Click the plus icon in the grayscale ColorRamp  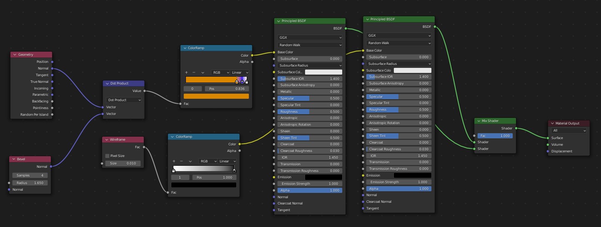click(x=174, y=161)
